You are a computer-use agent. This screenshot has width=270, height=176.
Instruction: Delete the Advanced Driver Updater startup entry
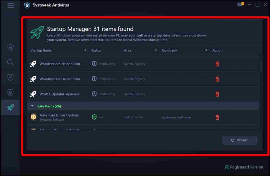click(217, 117)
